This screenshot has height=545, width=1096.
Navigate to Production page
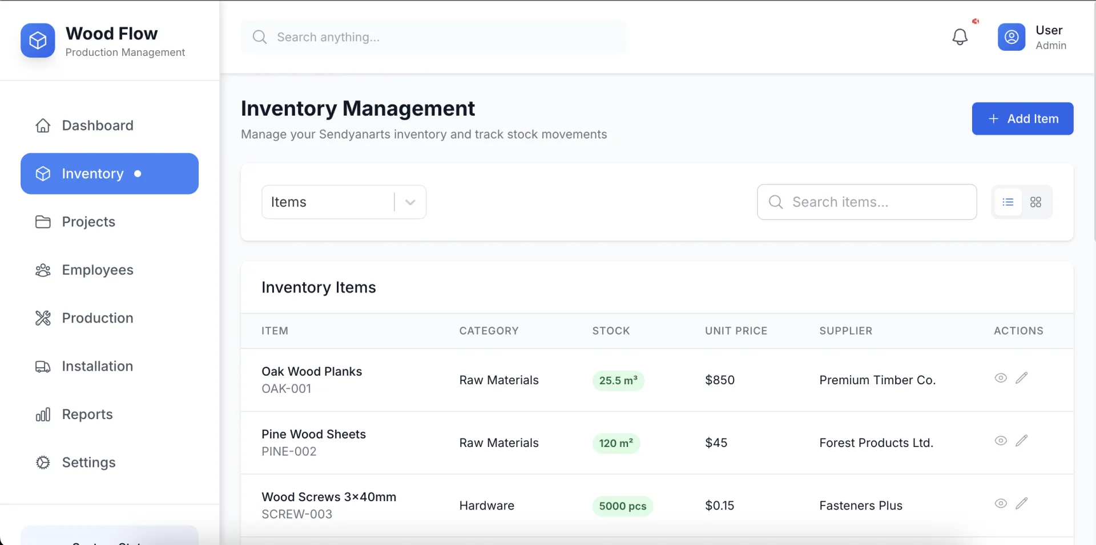[x=110, y=318]
